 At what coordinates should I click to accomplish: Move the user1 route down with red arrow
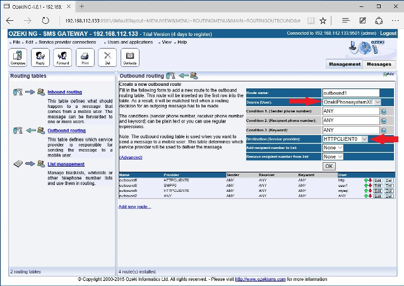click(370, 186)
